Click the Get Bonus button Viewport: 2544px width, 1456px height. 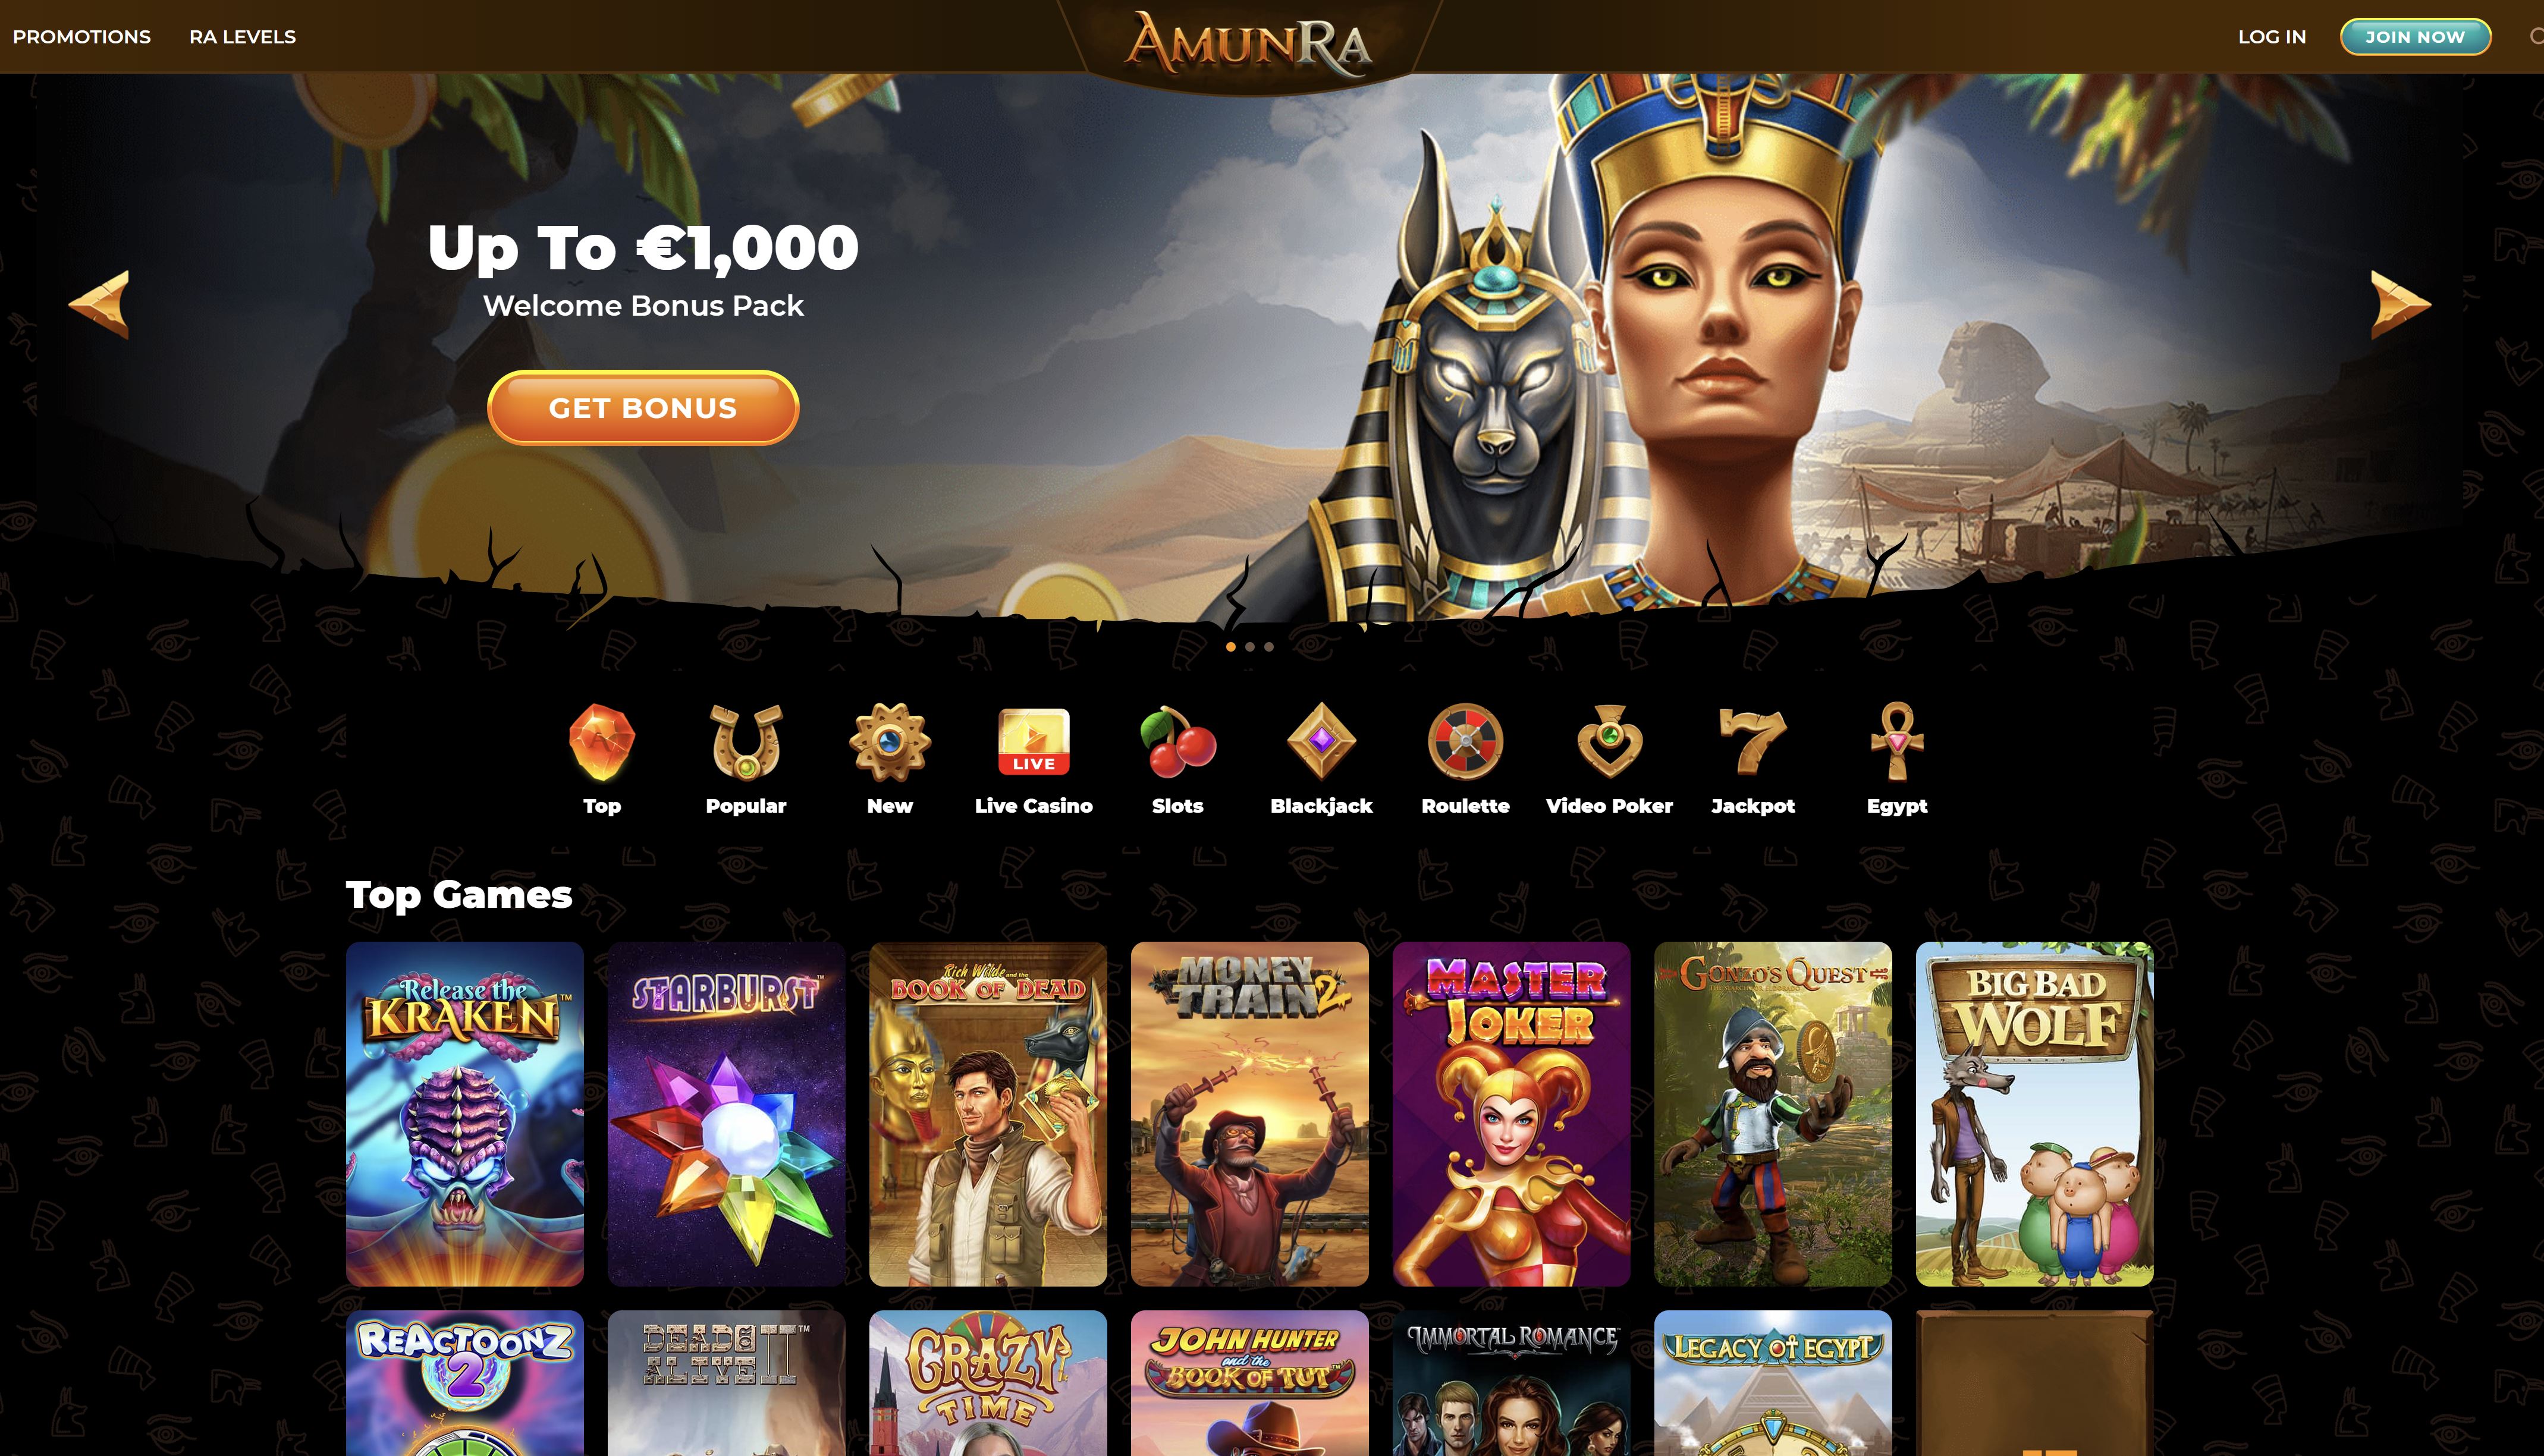coord(643,408)
